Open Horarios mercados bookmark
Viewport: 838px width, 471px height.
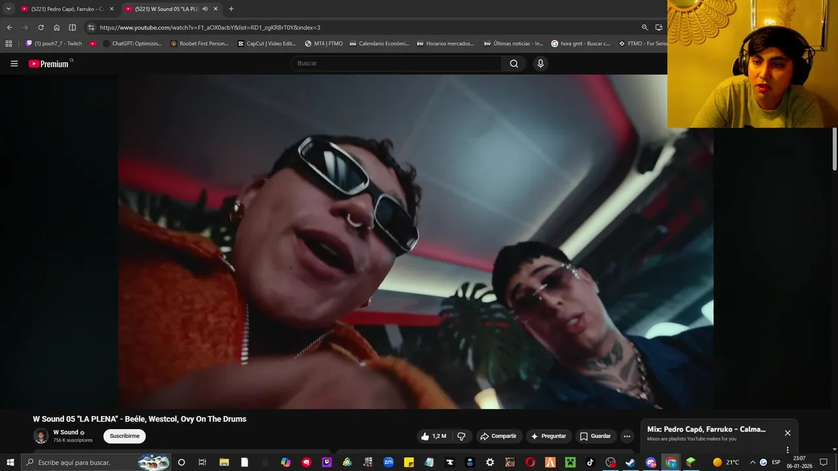coord(445,44)
